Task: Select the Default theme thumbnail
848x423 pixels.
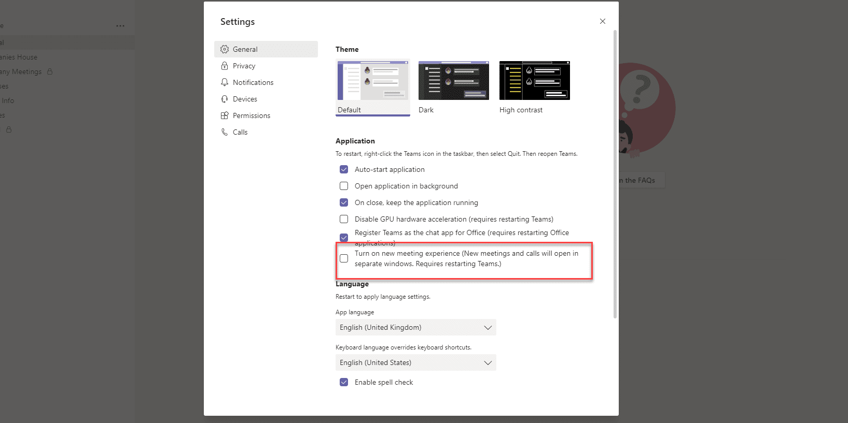Action: (373, 80)
